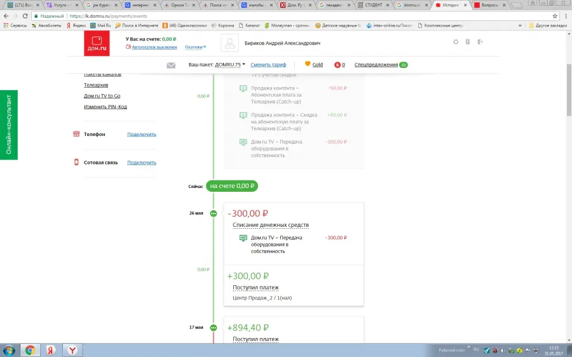This screenshot has height=357, width=572.
Task: Click the Сменить тариф link
Action: coord(268,65)
